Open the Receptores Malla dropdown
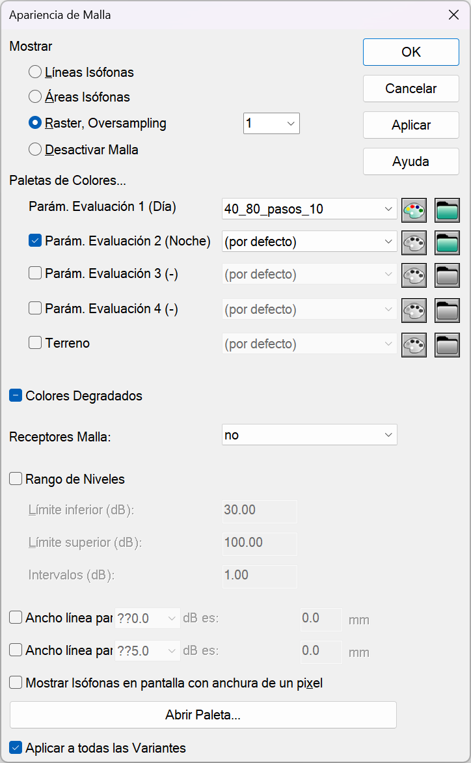 309,435
